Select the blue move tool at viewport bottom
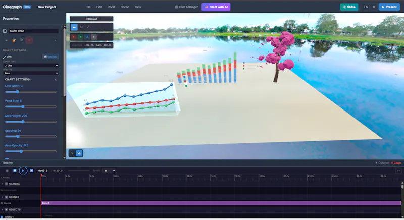404x220 pixels. coord(79,153)
